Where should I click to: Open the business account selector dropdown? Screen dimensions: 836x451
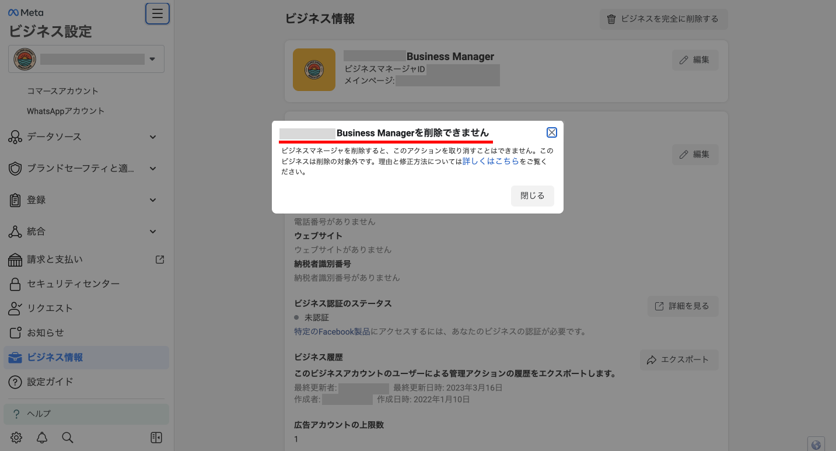(x=86, y=59)
